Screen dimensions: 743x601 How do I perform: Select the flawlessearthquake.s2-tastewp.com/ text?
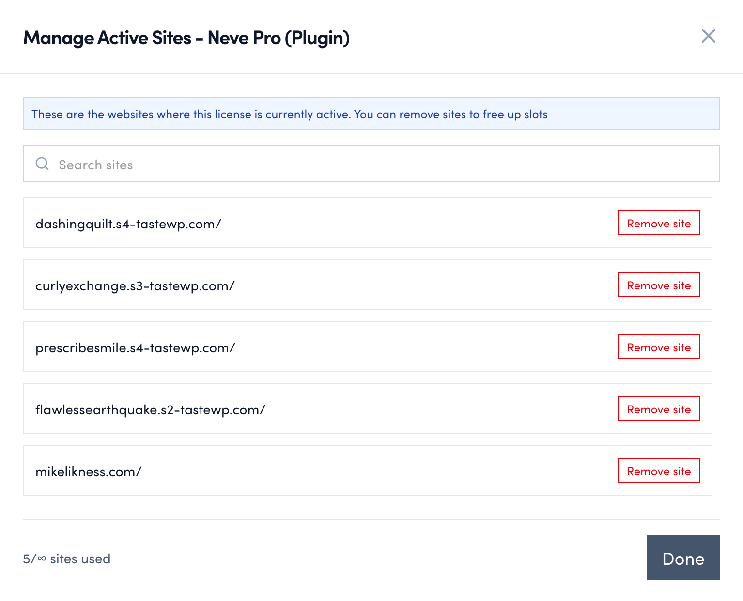[151, 410]
